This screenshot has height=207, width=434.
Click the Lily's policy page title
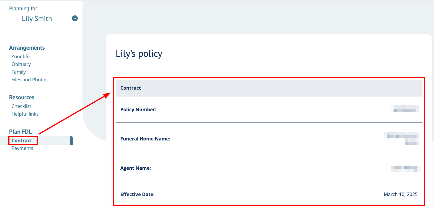pyautogui.click(x=139, y=54)
